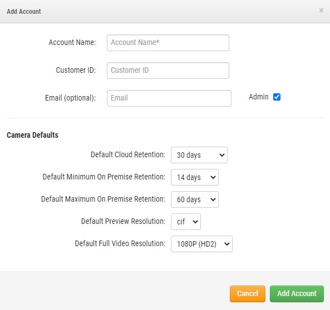This screenshot has height=310, width=330.
Task: Change Default Preview Resolution from cif
Action: click(186, 222)
